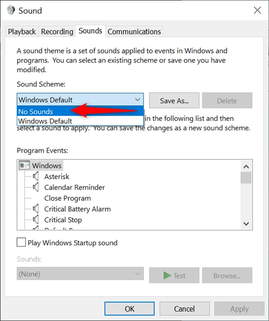The width and height of the screenshot is (269, 321).
Task: Select the Critical Stop event
Action: 63,220
